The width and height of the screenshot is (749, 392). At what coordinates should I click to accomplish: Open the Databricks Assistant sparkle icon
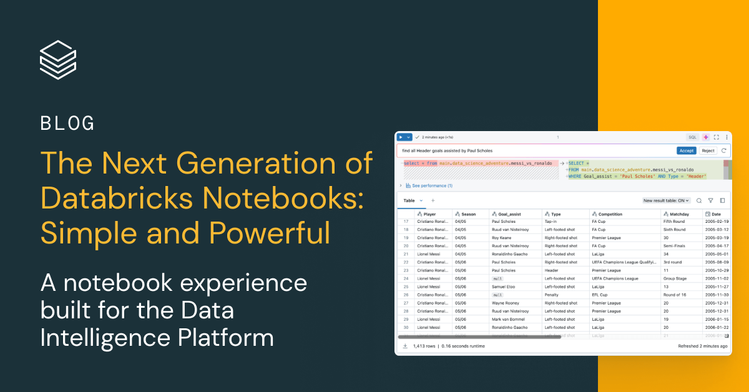(706, 137)
